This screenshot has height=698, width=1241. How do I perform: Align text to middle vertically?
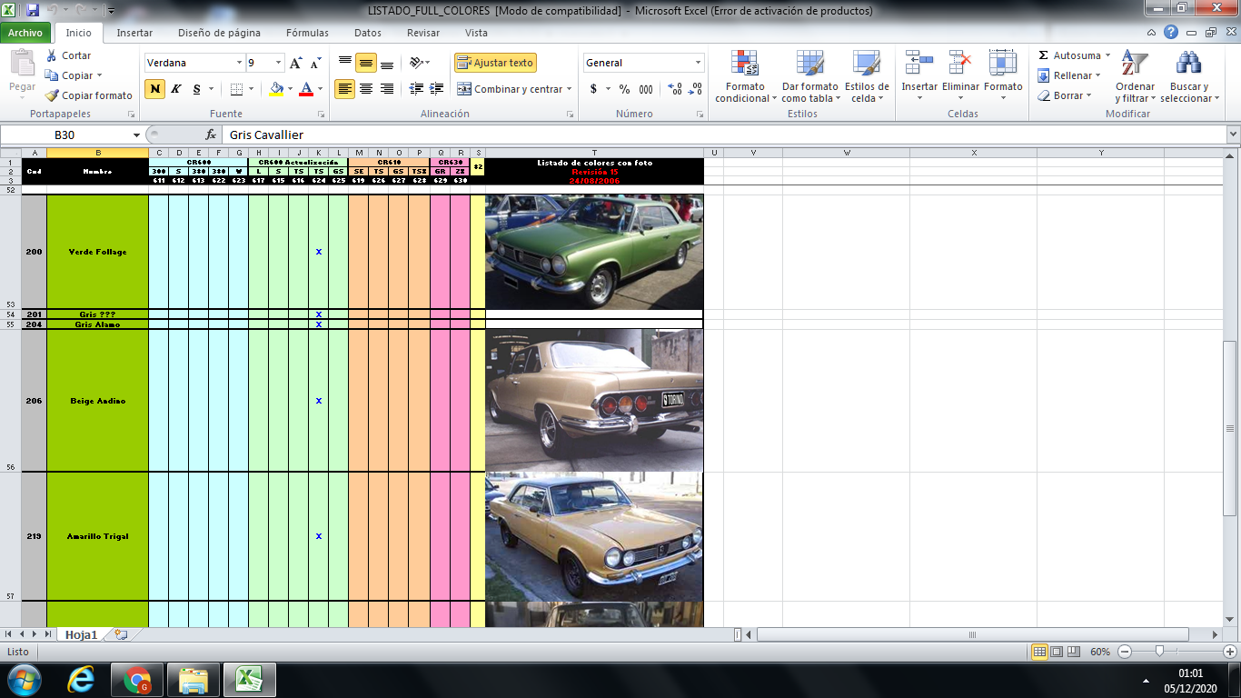366,63
